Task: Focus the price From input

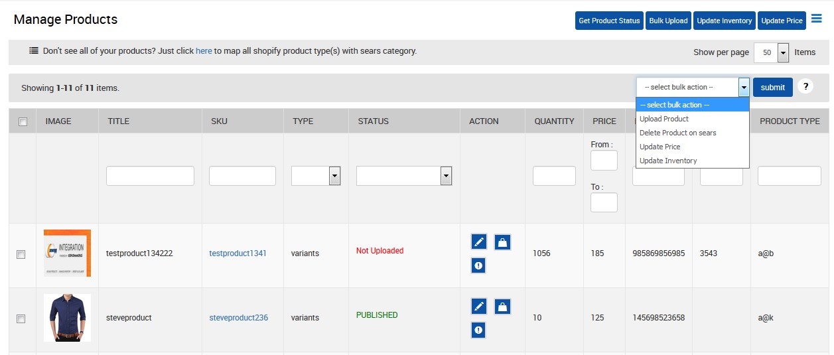Action: point(604,161)
